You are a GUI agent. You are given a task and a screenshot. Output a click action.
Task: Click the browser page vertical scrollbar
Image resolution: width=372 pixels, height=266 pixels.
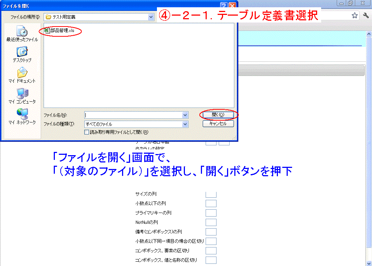369,142
